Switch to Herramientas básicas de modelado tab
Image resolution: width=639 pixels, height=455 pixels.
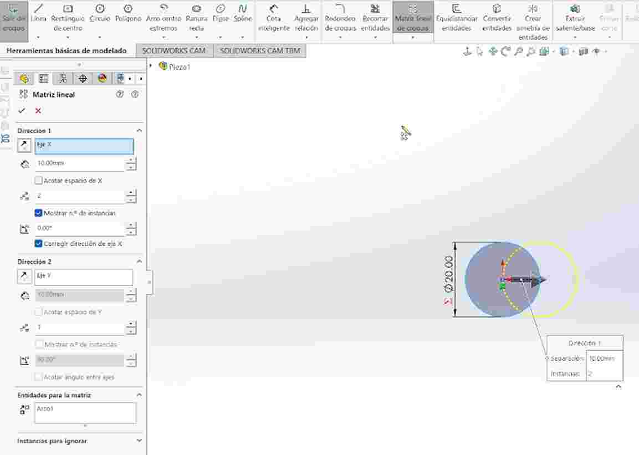pos(67,50)
